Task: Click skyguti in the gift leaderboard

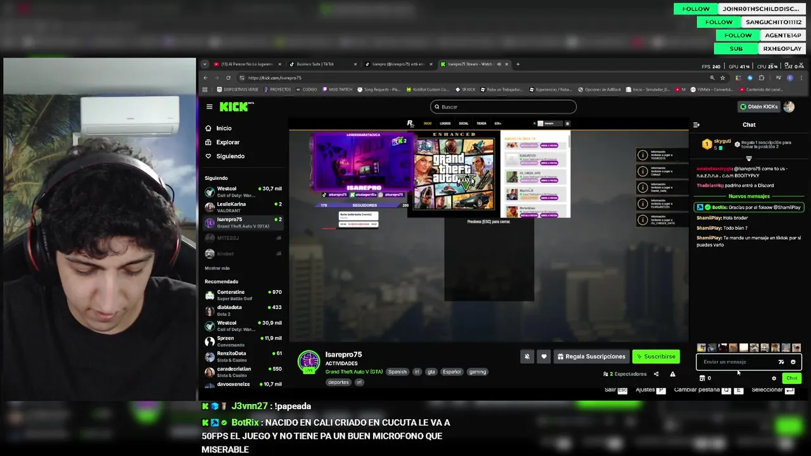Action: [722, 141]
